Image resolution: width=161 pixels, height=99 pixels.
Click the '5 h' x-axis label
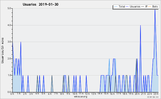point(43,94)
